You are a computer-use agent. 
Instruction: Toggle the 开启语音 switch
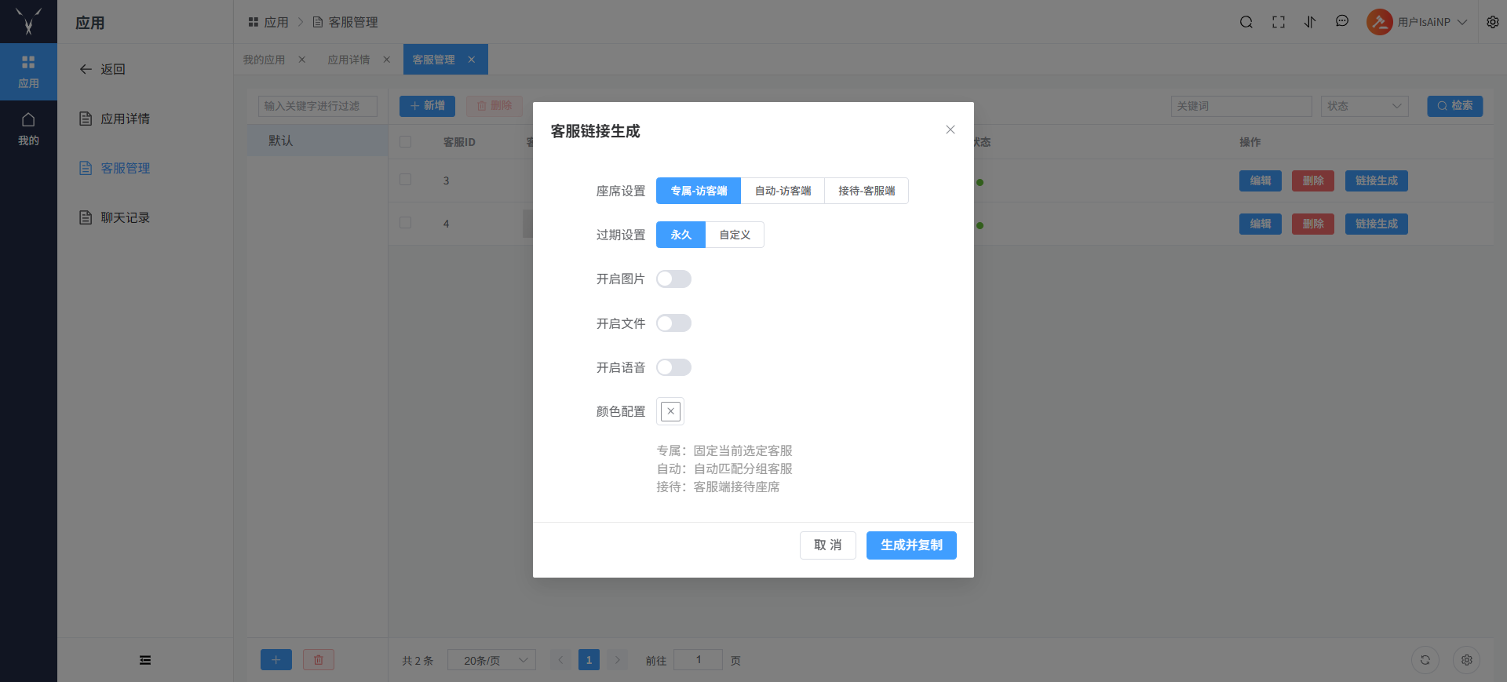673,367
